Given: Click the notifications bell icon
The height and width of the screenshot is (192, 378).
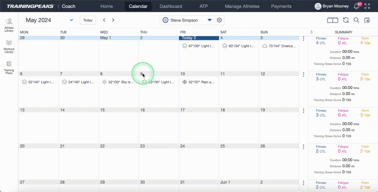Looking at the screenshot, I should pyautogui.click(x=357, y=6).
